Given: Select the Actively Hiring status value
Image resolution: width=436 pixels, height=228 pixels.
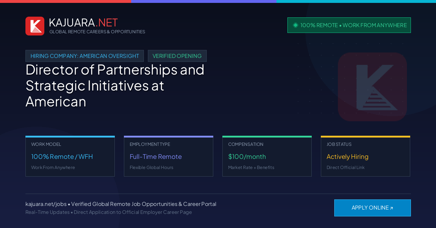Looking at the screenshot, I should point(347,157).
